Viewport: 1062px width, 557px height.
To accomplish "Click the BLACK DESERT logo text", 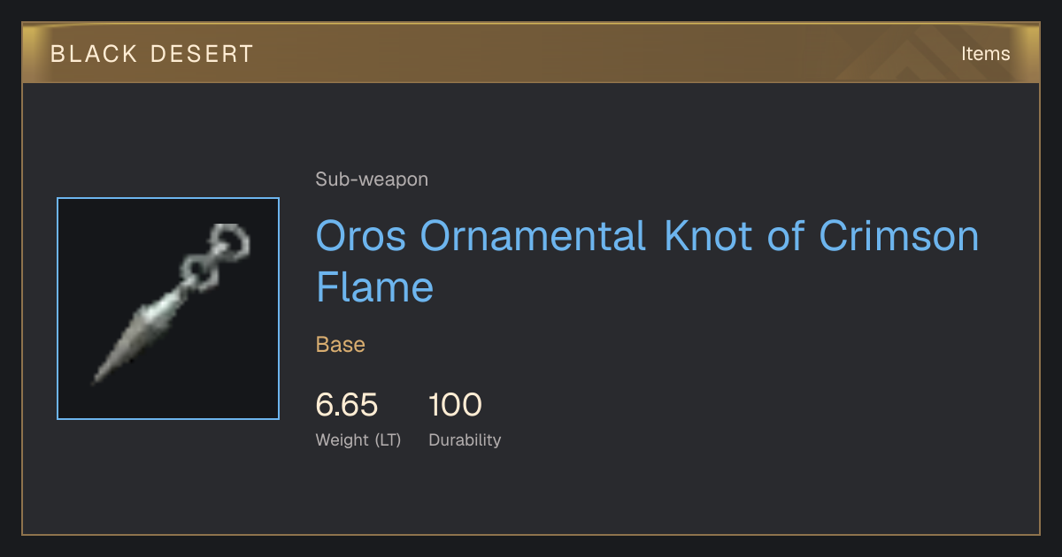I will 152,54.
